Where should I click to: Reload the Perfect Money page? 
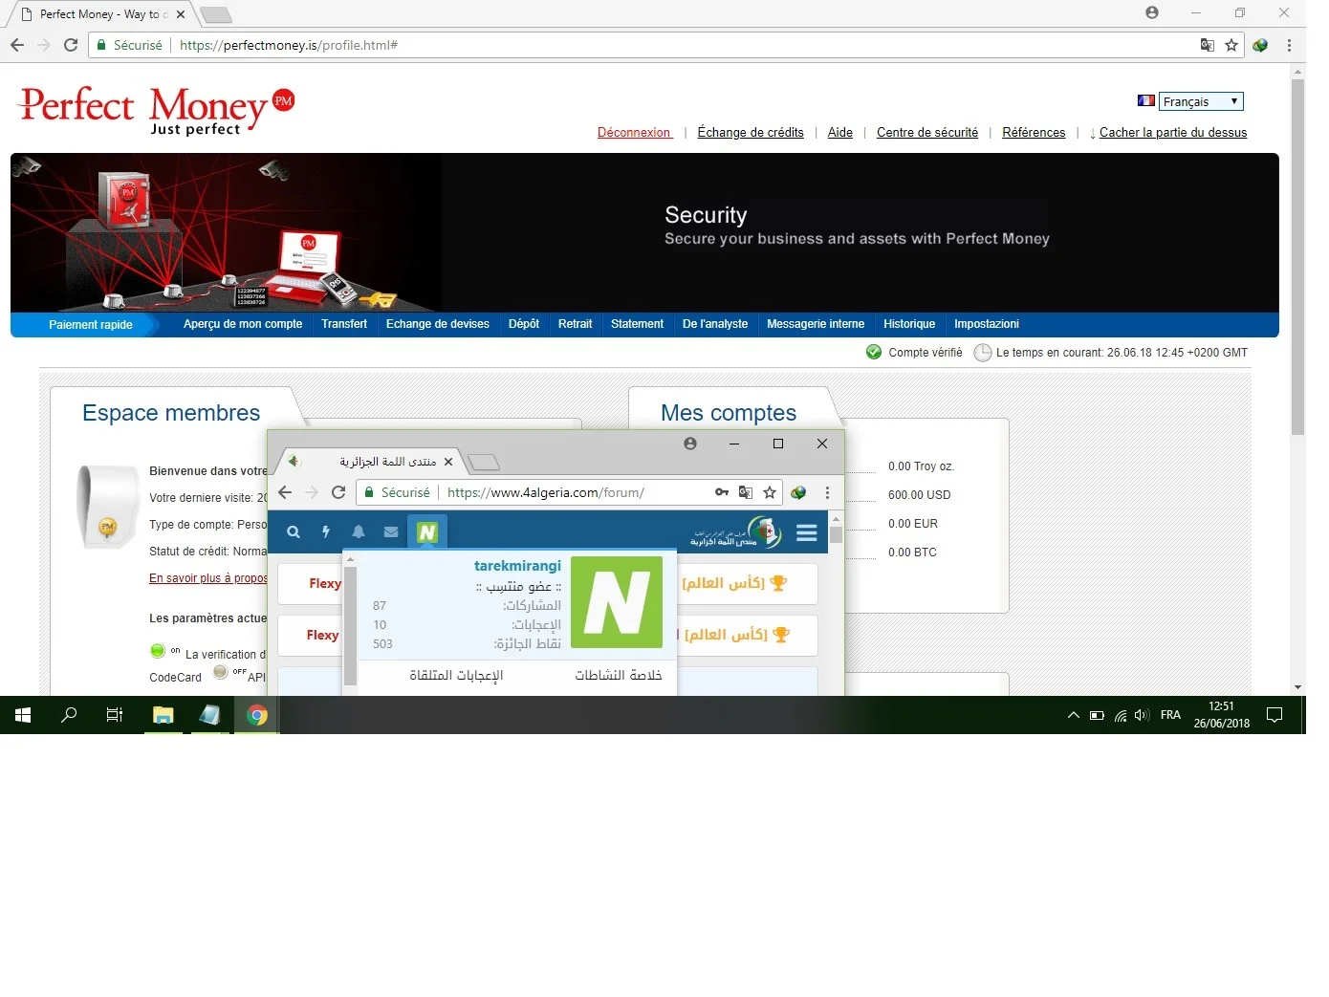(x=71, y=45)
